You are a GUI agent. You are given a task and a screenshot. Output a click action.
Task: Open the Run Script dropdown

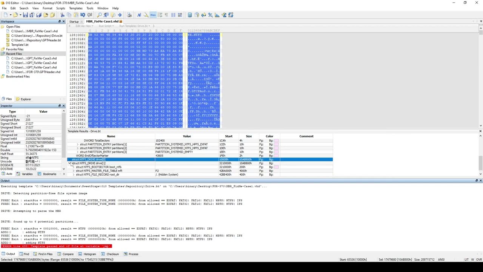tap(107, 26)
